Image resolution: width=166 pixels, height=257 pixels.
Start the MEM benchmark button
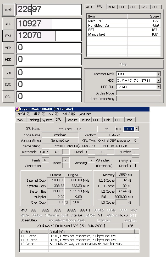pyautogui.click(x=8, y=48)
